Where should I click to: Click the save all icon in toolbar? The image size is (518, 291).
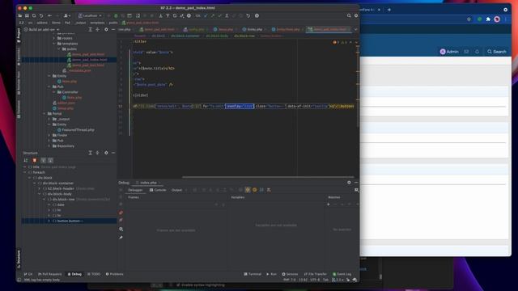[x=27, y=15]
